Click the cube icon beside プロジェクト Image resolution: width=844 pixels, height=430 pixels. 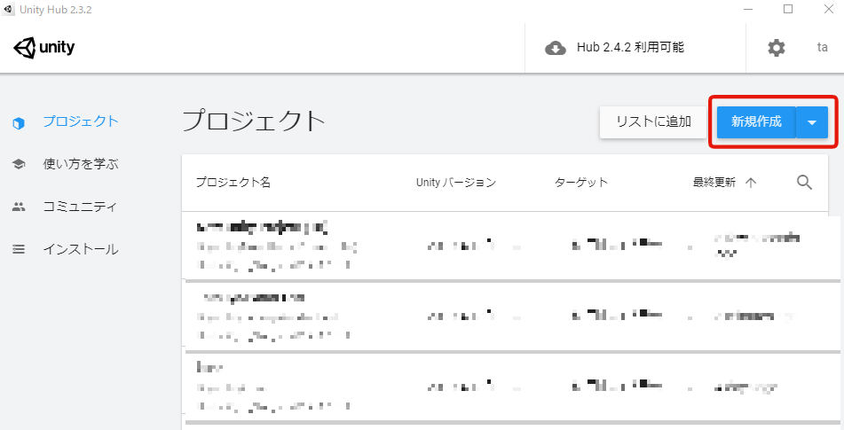pos(19,123)
